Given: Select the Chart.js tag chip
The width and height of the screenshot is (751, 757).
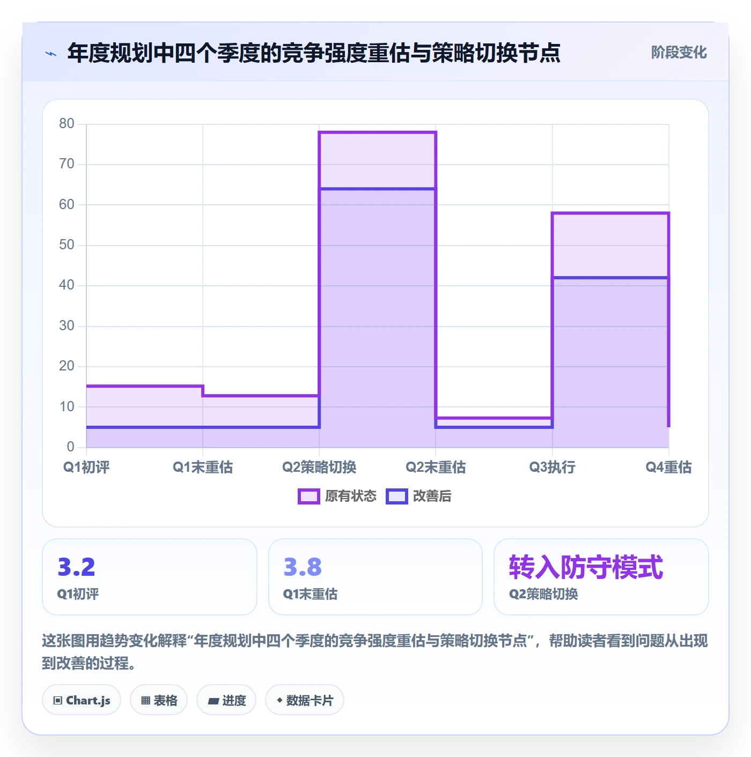Looking at the screenshot, I should pyautogui.click(x=82, y=700).
